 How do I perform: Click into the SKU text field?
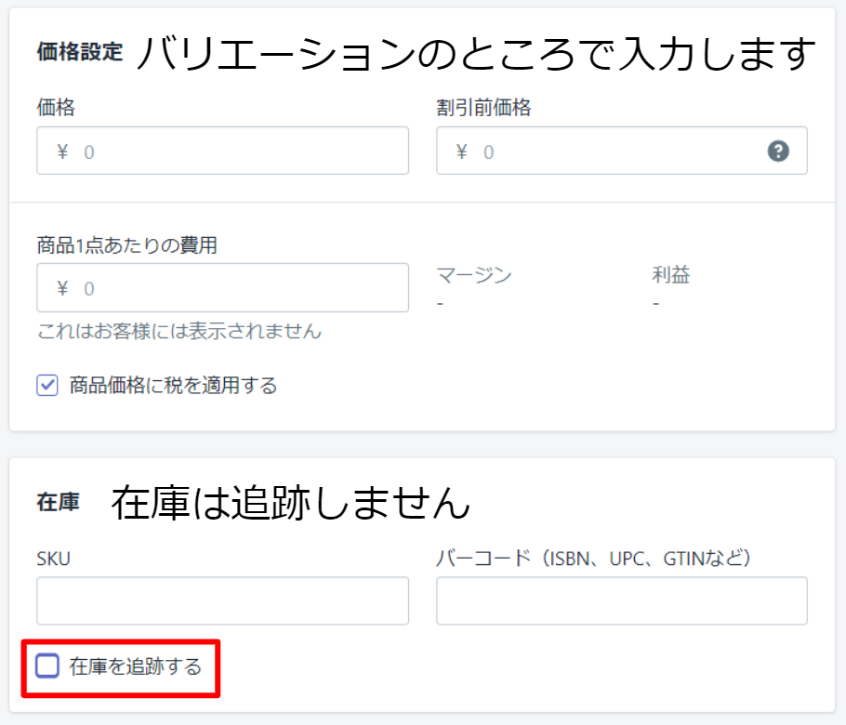point(222,600)
